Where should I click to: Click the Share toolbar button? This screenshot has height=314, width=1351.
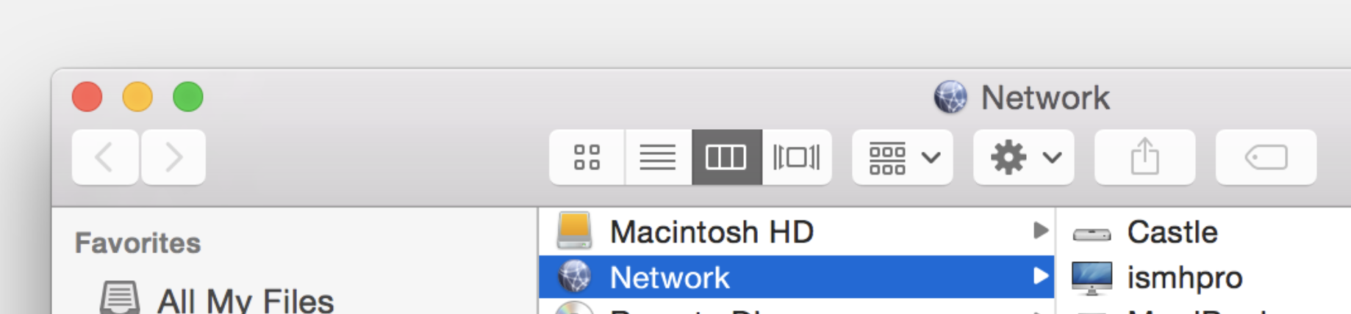pos(1144,157)
